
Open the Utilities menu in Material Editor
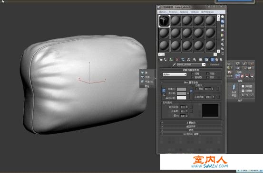coord(207,12)
